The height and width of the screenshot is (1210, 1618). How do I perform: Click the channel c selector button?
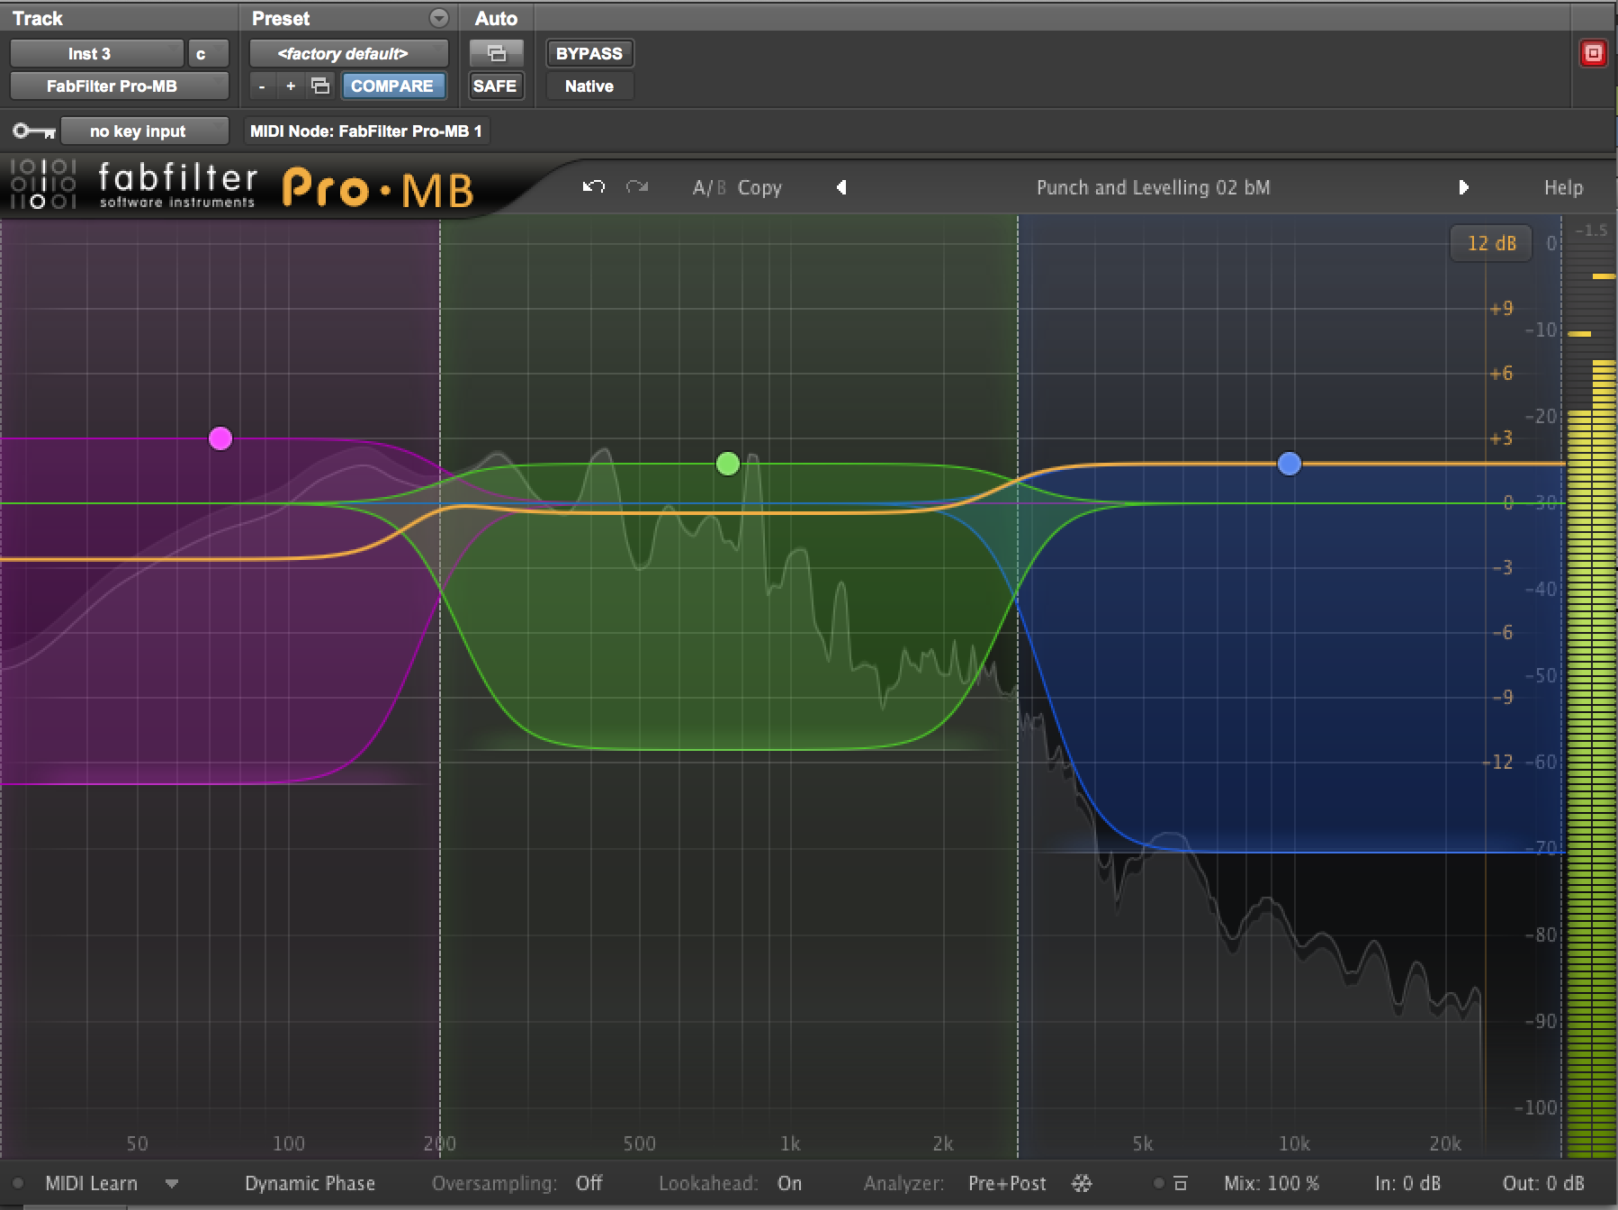[x=208, y=53]
